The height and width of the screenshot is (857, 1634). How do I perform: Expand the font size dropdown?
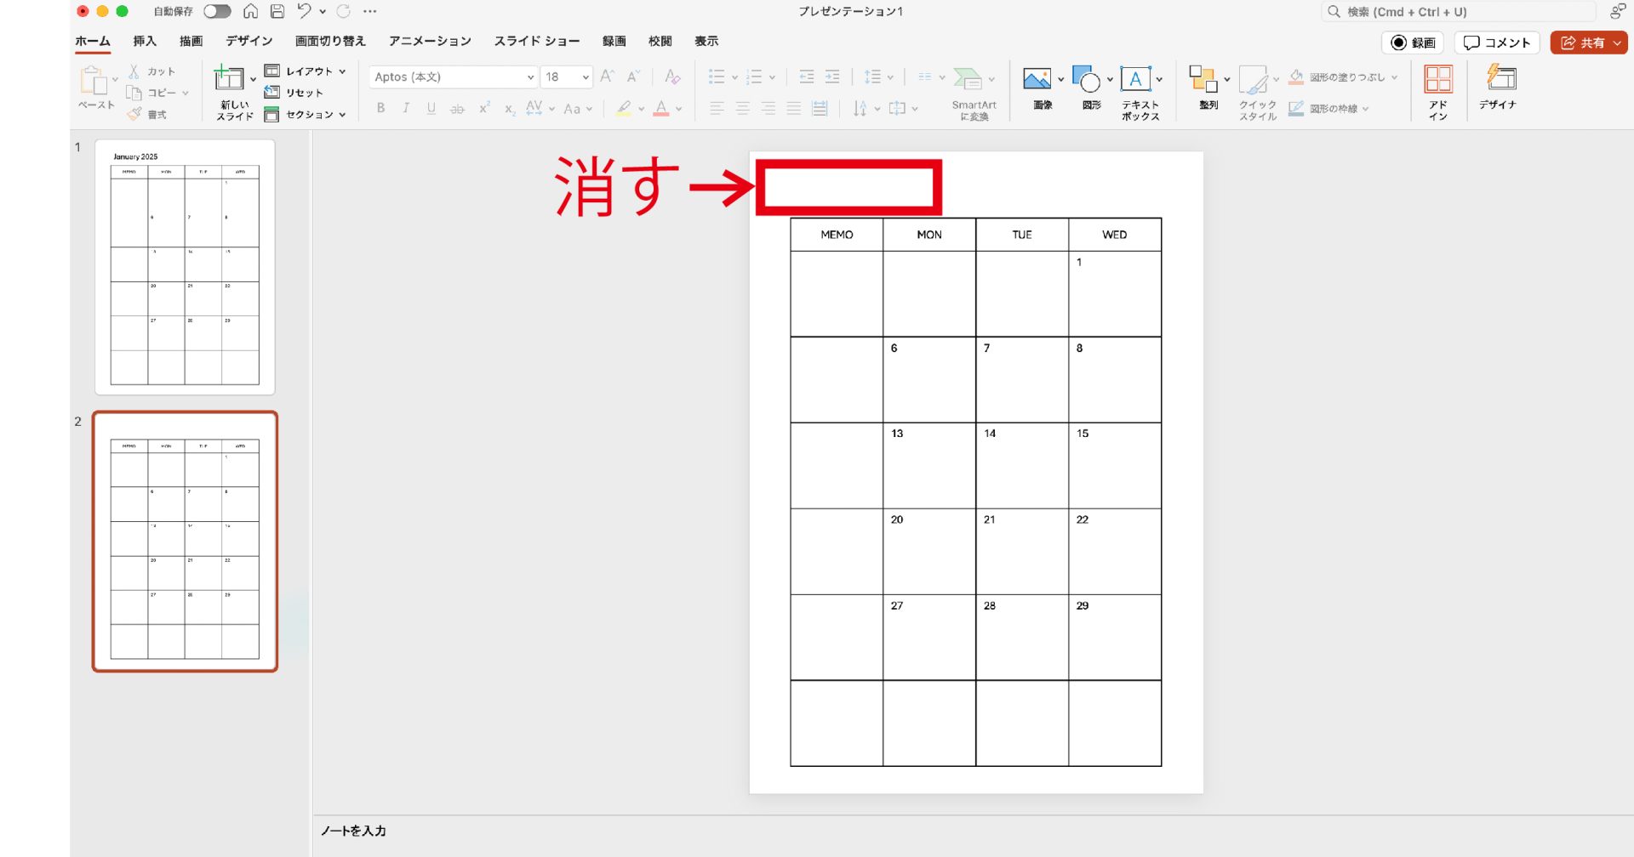point(586,77)
